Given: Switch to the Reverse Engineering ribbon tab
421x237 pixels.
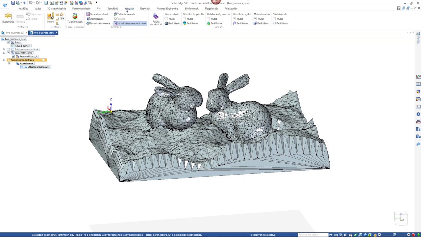Looking at the screenshot, I should (167, 9).
